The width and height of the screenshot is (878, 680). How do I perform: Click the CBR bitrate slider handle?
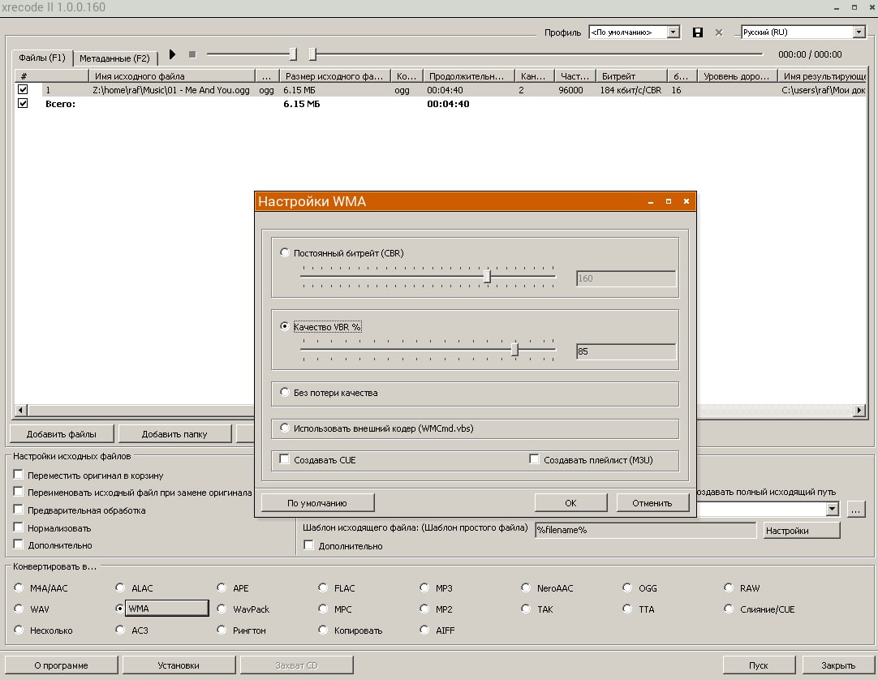tap(487, 276)
